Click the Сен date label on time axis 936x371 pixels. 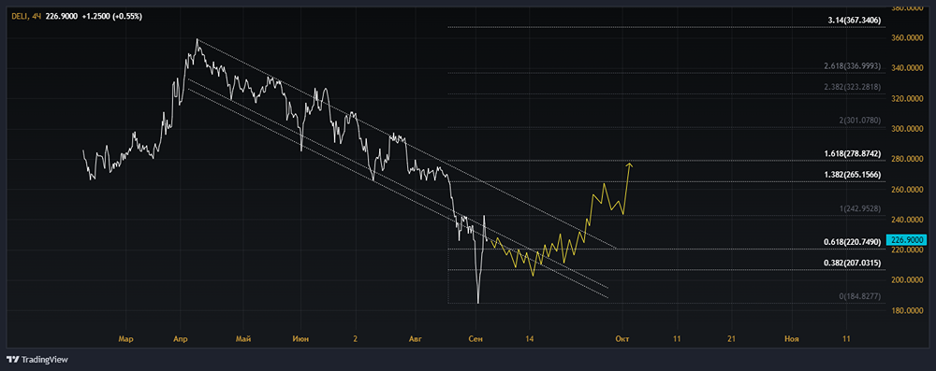pyautogui.click(x=475, y=339)
